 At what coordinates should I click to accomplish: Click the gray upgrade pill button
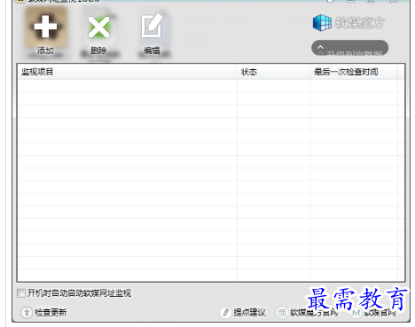(x=349, y=48)
